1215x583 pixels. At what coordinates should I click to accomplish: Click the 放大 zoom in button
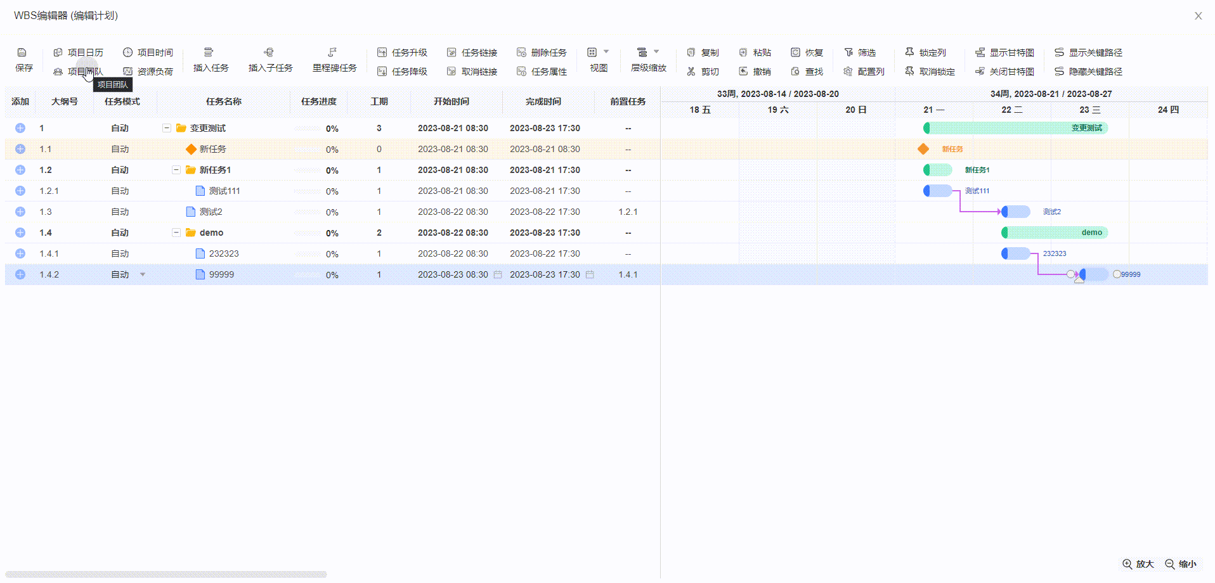click(x=1138, y=564)
